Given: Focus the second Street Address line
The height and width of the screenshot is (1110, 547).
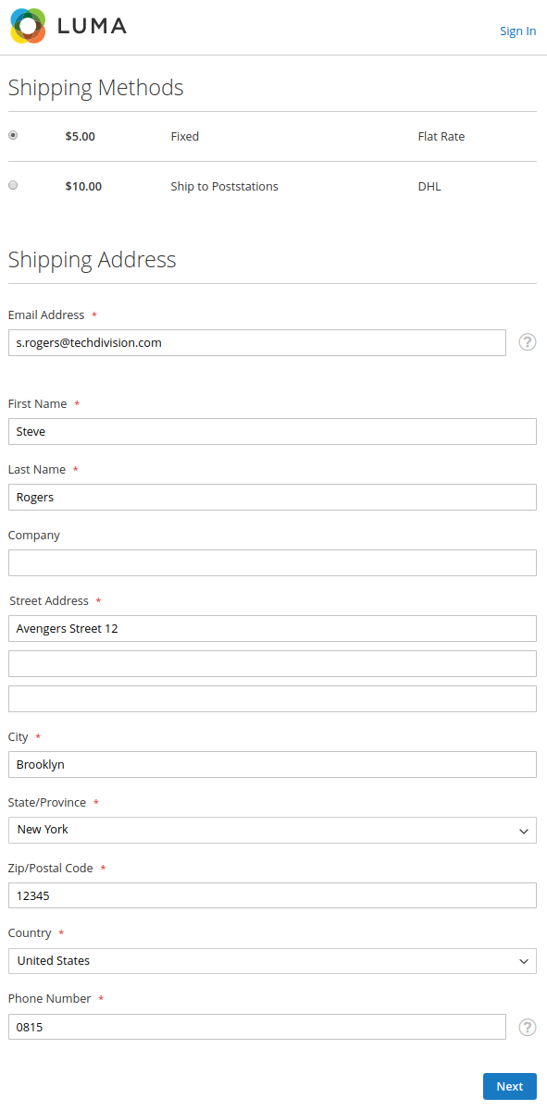Looking at the screenshot, I should 272,664.
